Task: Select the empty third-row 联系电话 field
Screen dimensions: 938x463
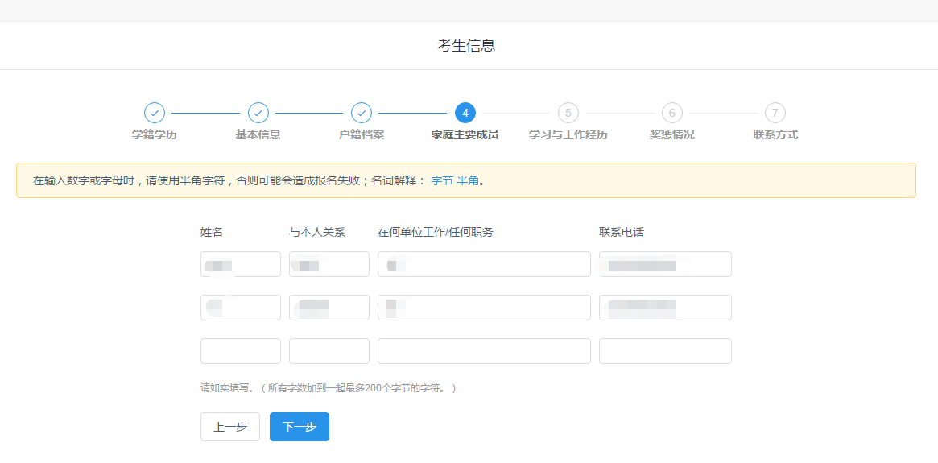Action: (x=665, y=351)
